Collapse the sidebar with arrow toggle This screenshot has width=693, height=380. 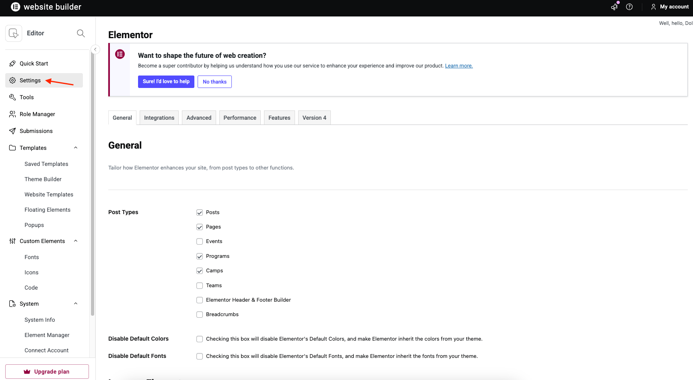95,49
